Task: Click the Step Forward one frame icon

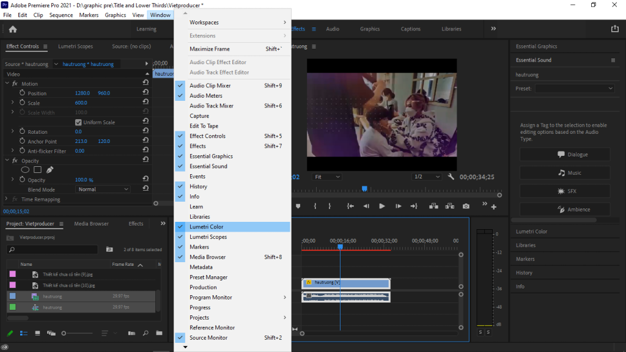Action: tap(399, 207)
